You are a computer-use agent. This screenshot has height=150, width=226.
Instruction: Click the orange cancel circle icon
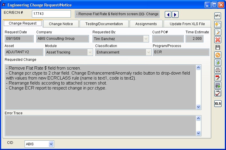pyautogui.click(x=218, y=55)
